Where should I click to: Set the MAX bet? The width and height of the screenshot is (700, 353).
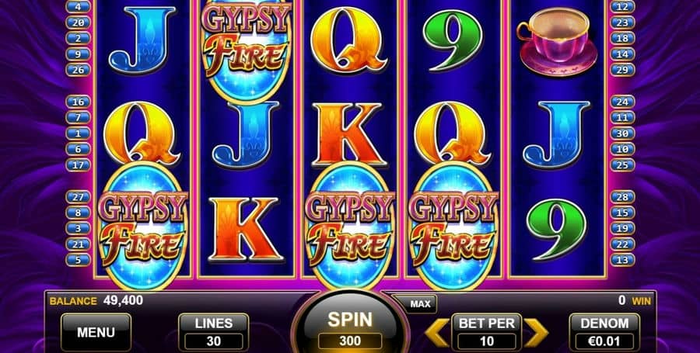click(420, 304)
